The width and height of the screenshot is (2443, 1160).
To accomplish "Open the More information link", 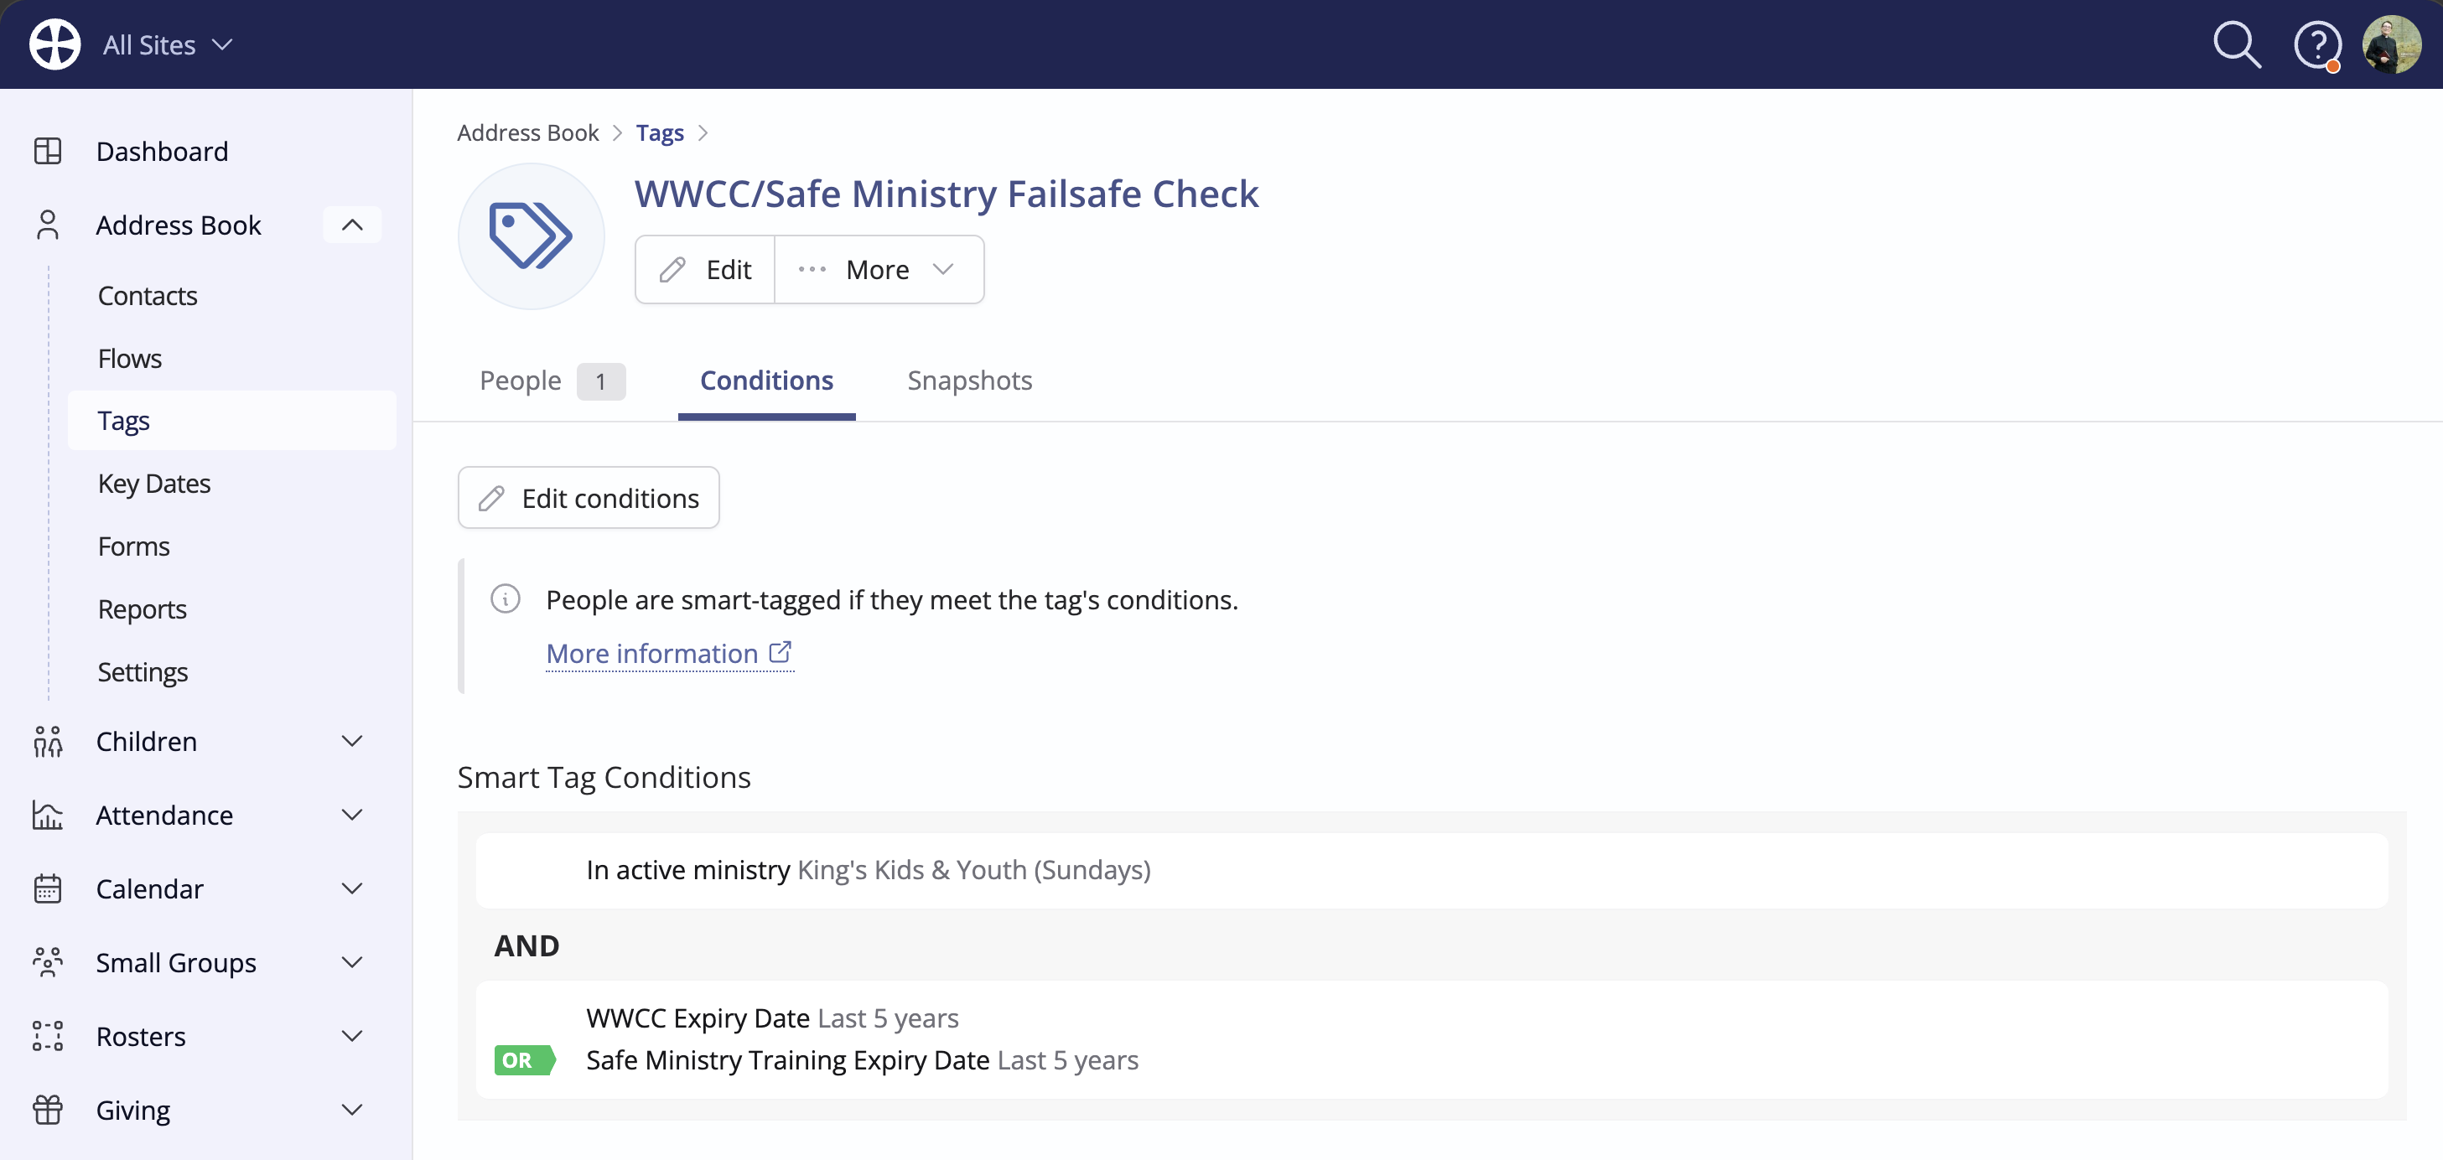I will click(x=670, y=654).
